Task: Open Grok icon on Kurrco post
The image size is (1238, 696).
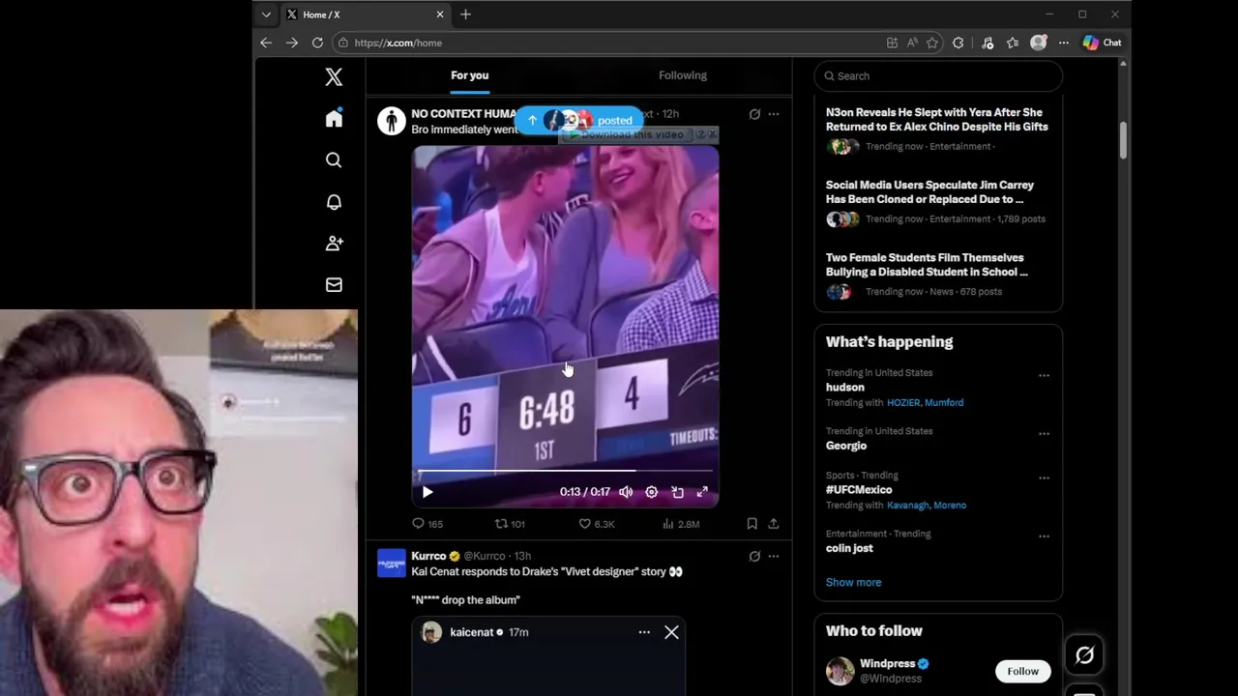Action: tap(754, 556)
